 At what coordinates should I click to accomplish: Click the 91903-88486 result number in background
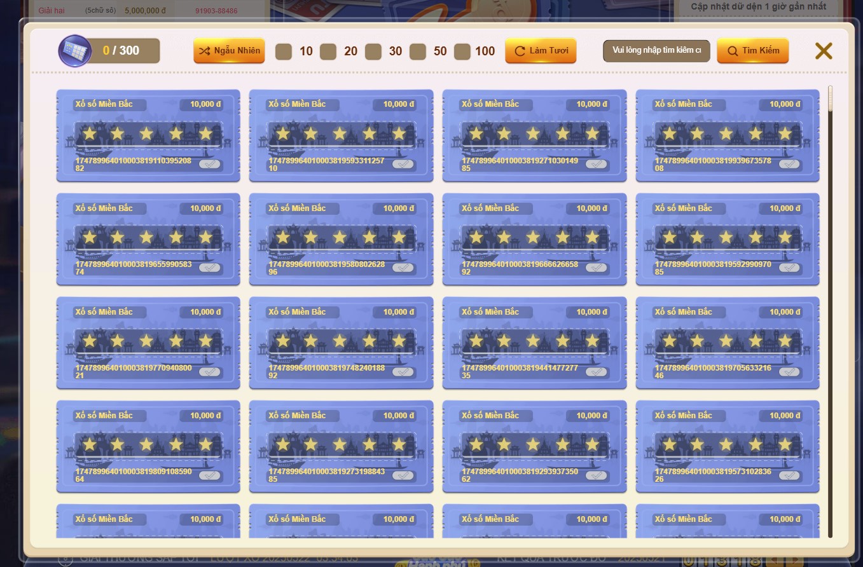click(x=216, y=11)
